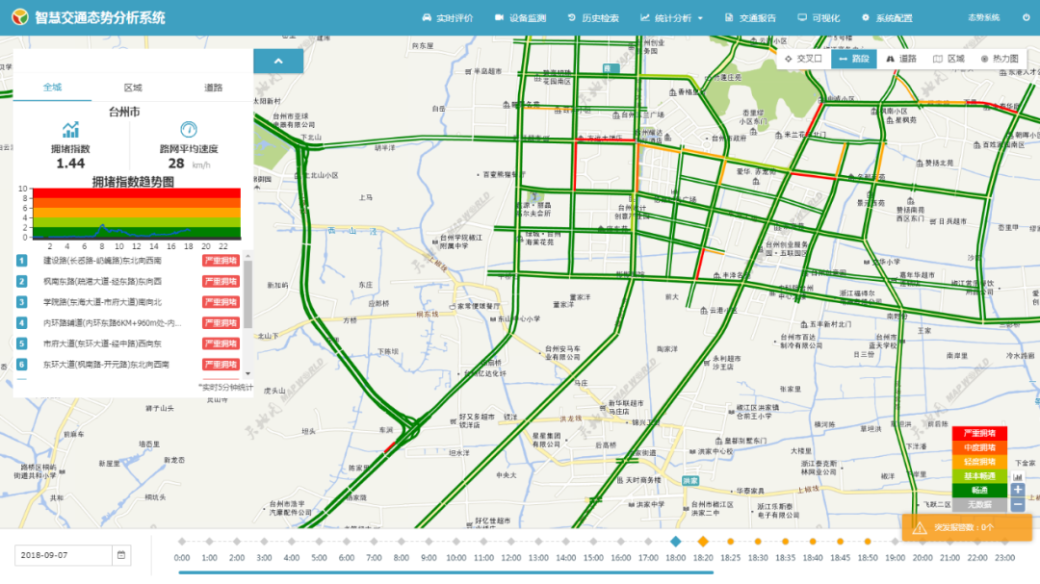This screenshot has width=1040, height=584.
Task: Click the congestion list scrollbar down arrow
Action: (x=248, y=373)
